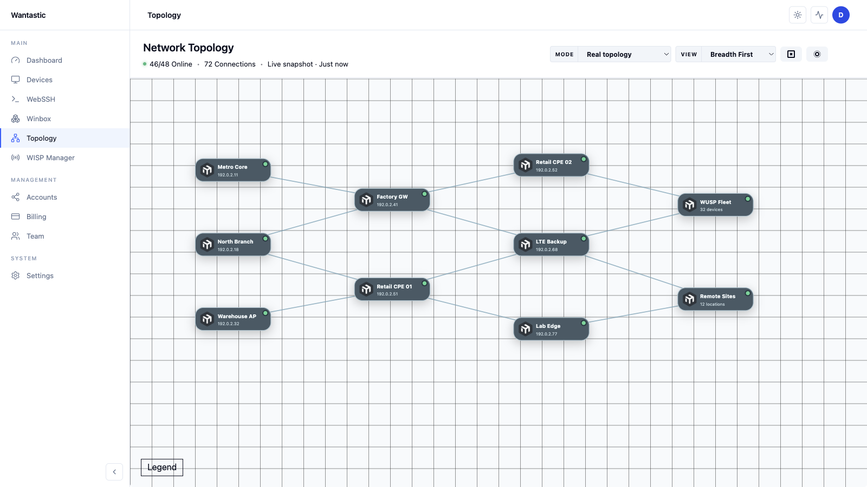Open the user avatar D menu
This screenshot has height=487, width=867.
(x=841, y=15)
